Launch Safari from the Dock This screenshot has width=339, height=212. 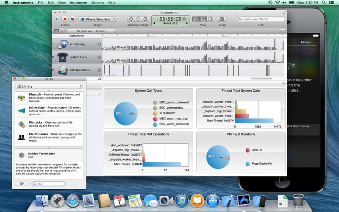coord(73,201)
